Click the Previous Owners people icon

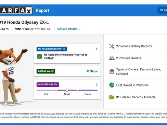112,58
